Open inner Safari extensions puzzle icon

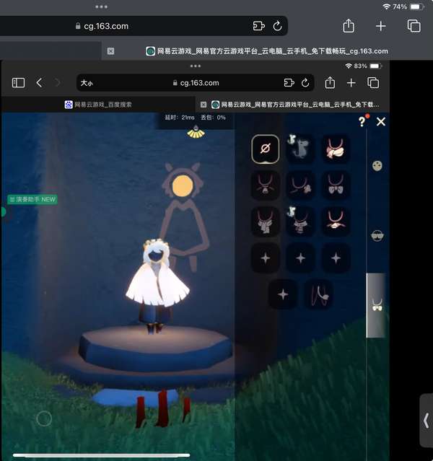click(289, 83)
